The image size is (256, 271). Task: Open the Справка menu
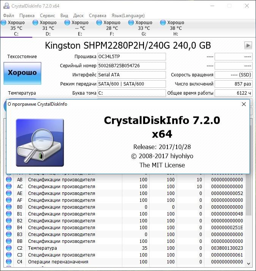pyautogui.click(x=98, y=16)
